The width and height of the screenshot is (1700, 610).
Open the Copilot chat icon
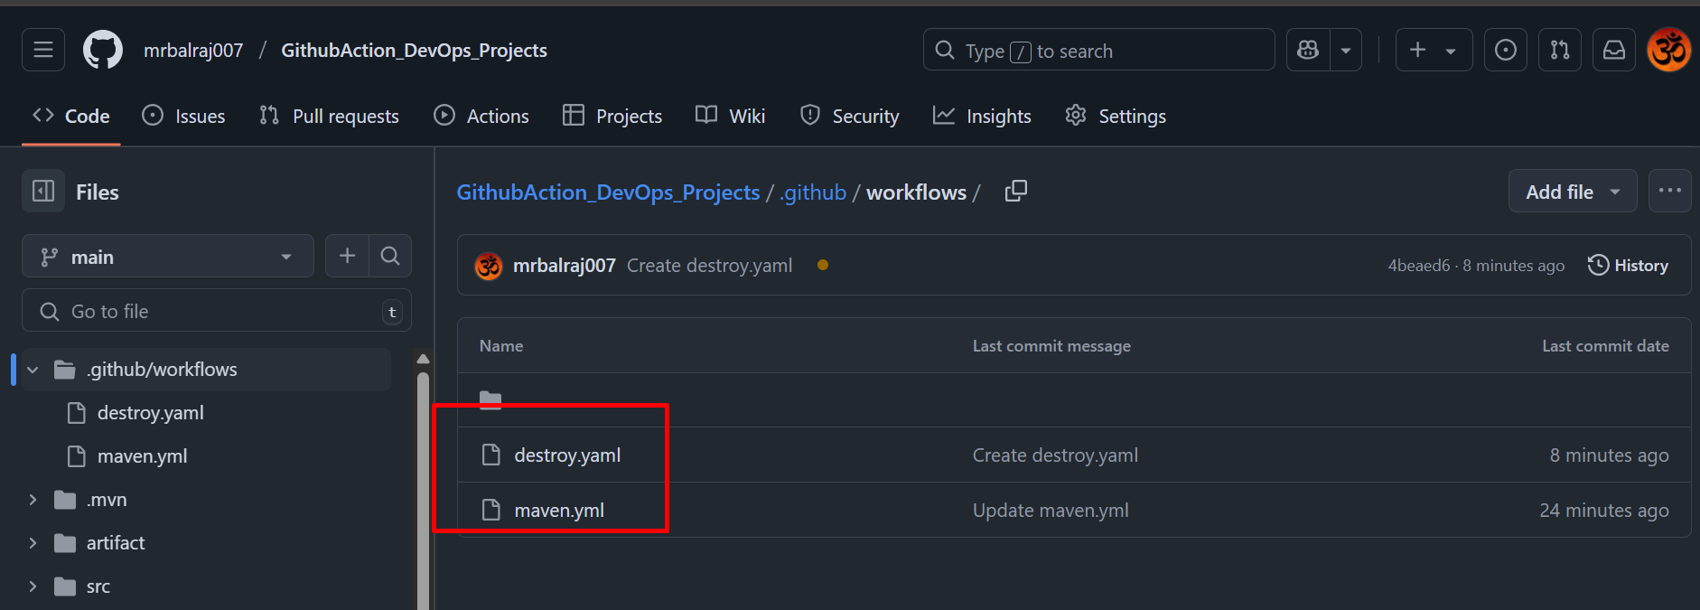click(x=1308, y=50)
